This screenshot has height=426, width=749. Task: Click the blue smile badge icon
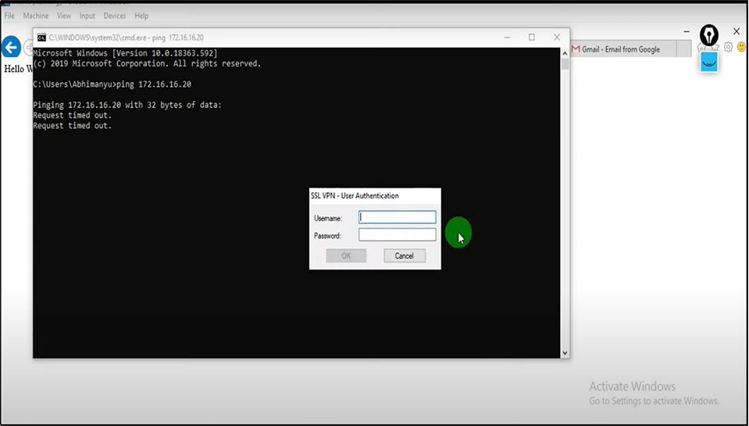click(x=708, y=62)
